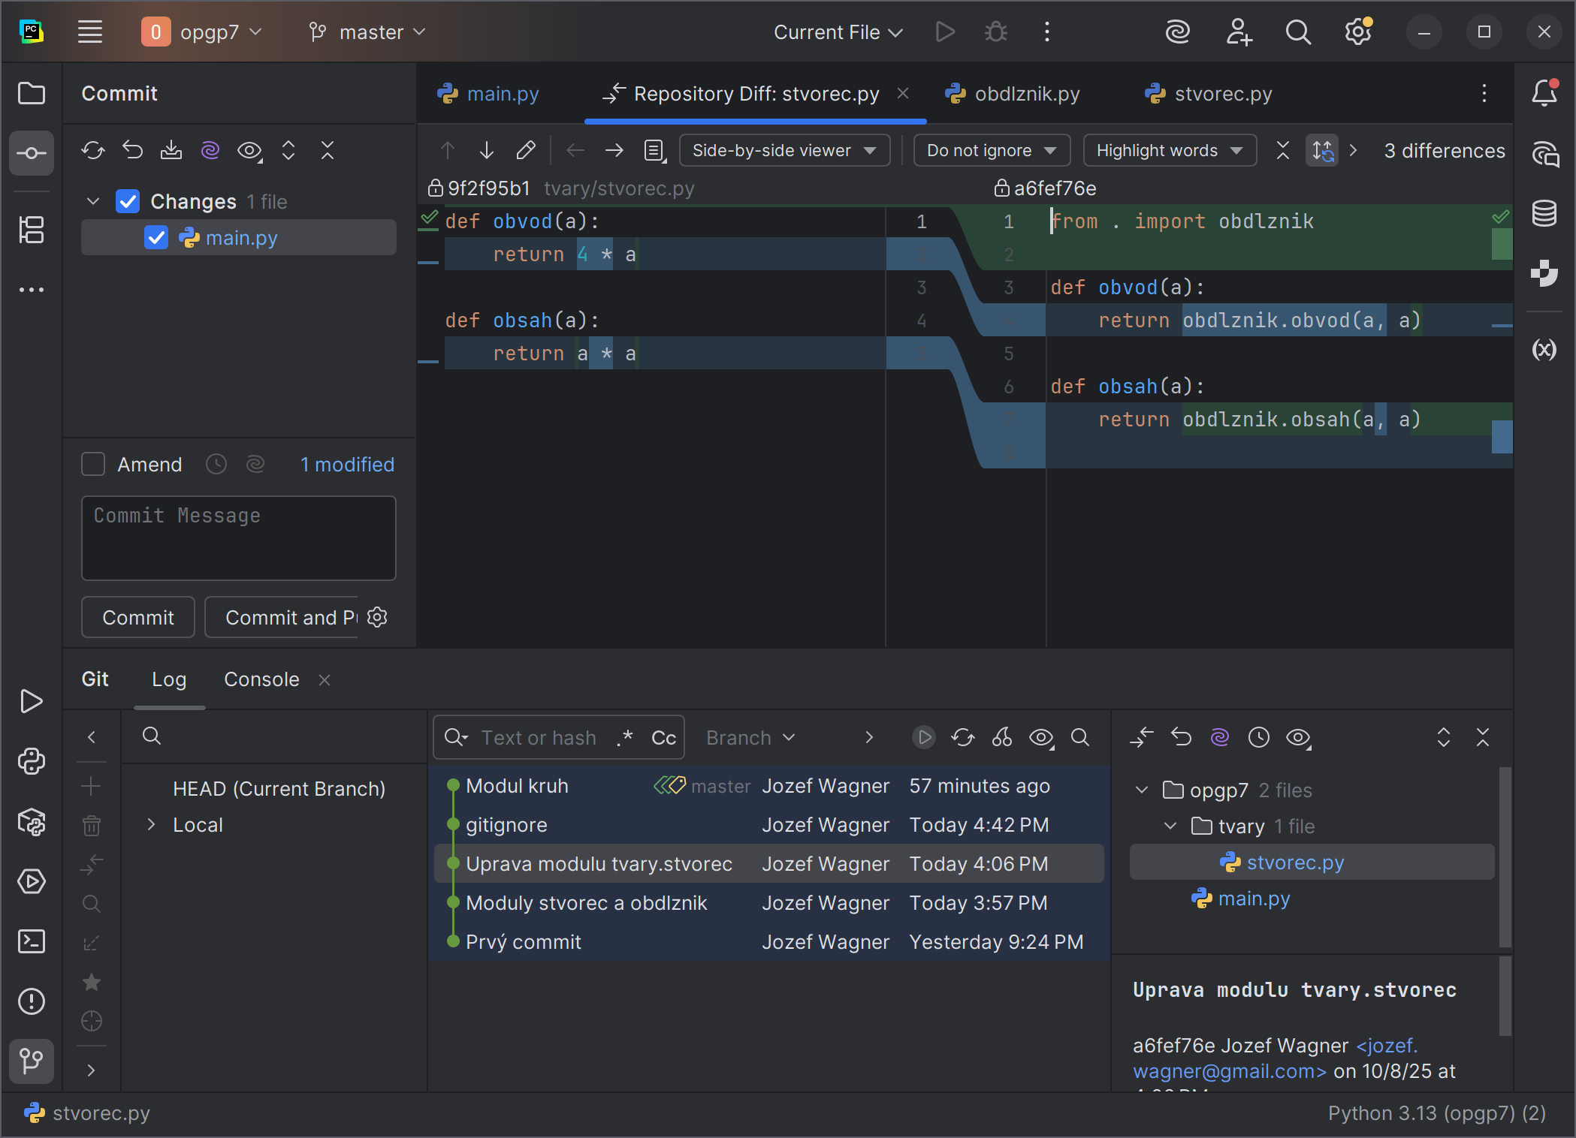The image size is (1576, 1138).
Task: Uncheck the main.py file checkbox
Action: click(156, 238)
